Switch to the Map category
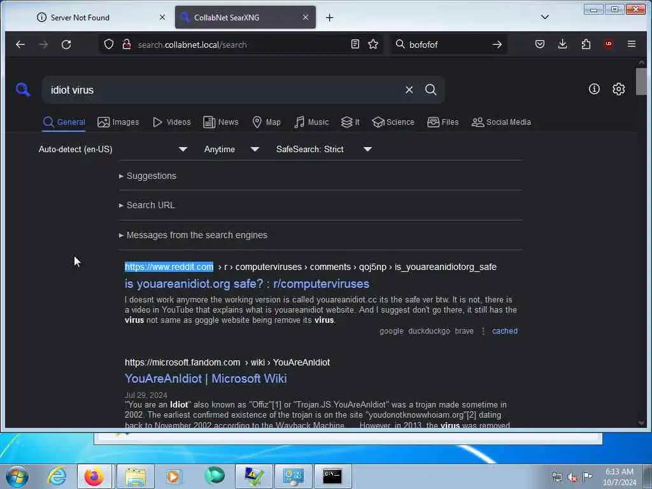This screenshot has height=489, width=652. [267, 122]
